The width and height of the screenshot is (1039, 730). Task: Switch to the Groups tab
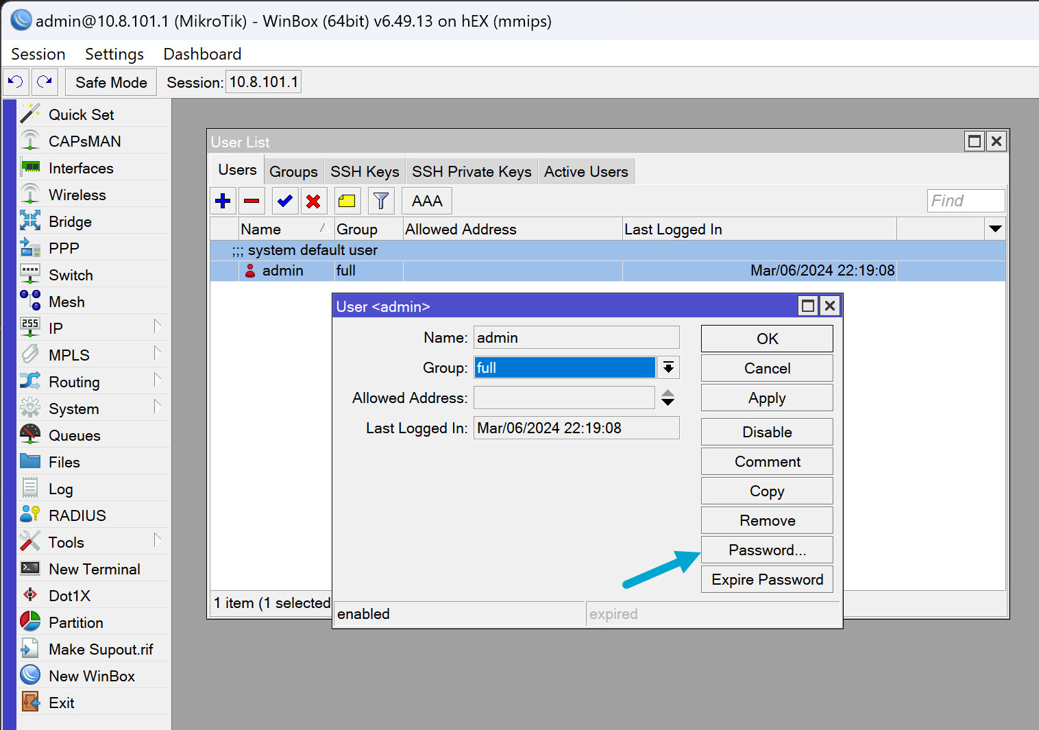(293, 172)
